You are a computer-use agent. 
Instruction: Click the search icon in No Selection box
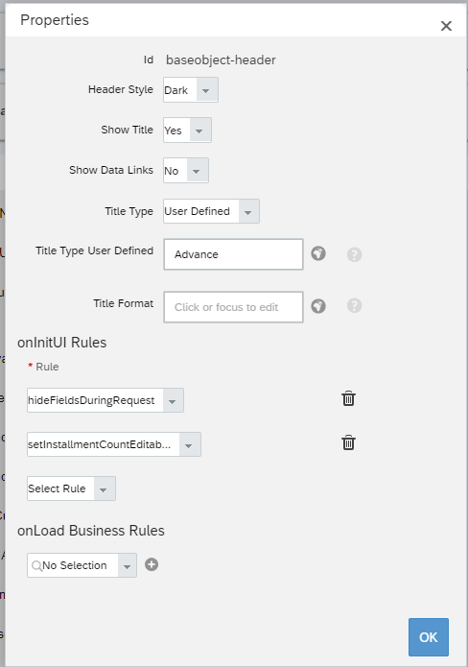pos(36,566)
